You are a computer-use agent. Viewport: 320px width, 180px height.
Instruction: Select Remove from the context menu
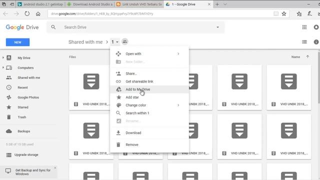pyautogui.click(x=149, y=144)
